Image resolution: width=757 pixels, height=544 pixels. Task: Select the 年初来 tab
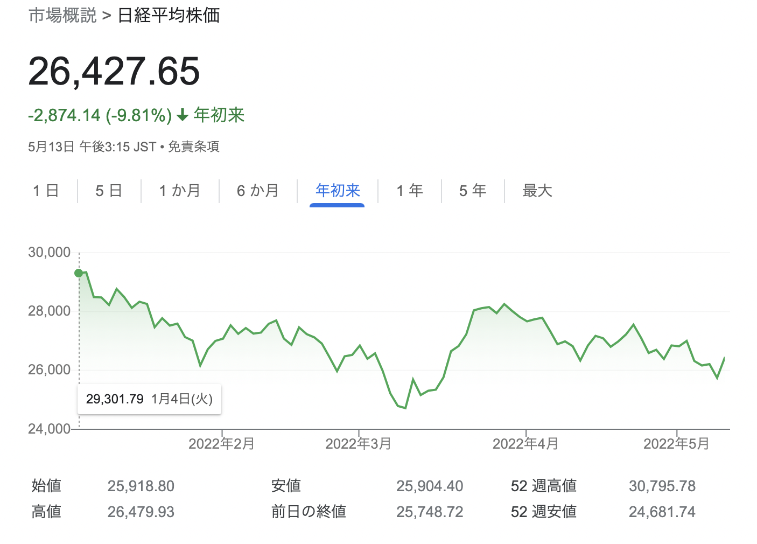coord(338,191)
